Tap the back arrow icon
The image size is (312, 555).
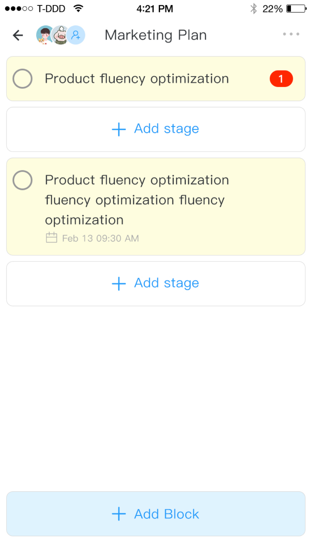click(18, 35)
